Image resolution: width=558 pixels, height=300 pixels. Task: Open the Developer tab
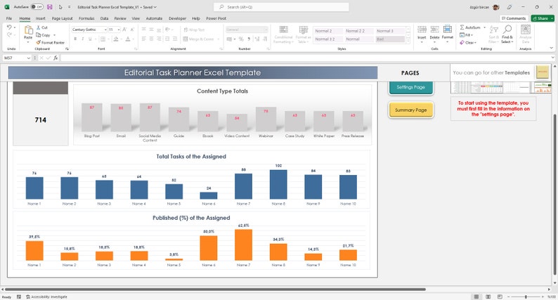177,18
